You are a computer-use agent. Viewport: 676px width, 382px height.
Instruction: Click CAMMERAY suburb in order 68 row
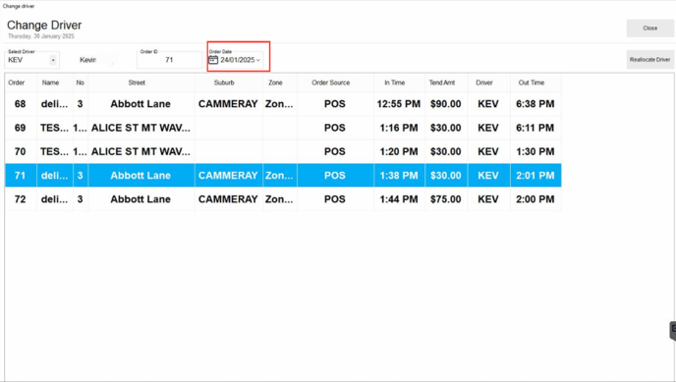pos(228,104)
